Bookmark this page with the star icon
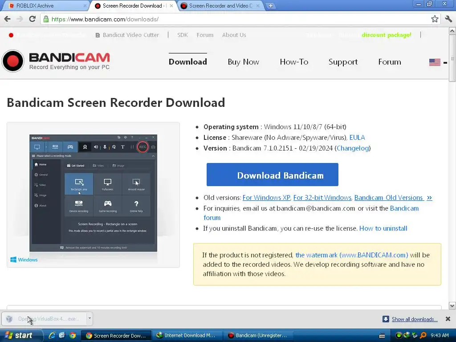 click(435, 19)
